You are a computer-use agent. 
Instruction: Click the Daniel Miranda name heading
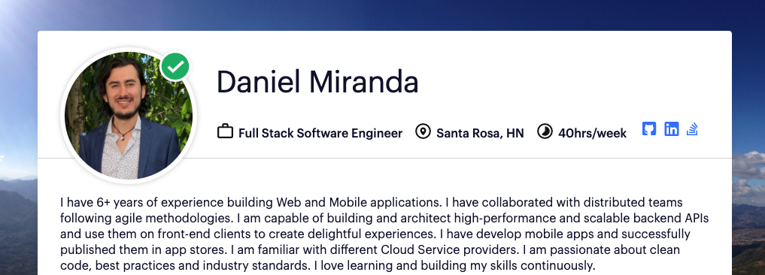point(317,81)
